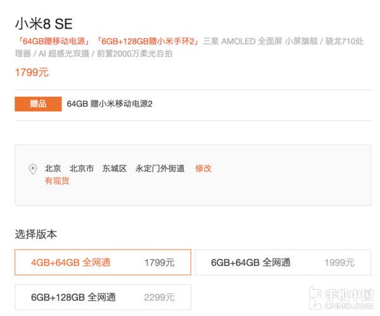
Task: Click the 64GB 赠小米移动电源2 gift description
Action: 110,104
